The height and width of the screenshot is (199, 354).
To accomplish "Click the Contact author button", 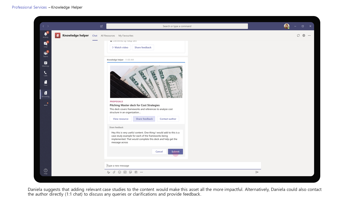I will 168,119.
